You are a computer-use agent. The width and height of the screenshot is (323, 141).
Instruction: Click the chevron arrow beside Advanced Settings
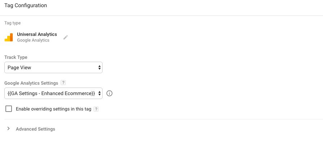point(8,128)
